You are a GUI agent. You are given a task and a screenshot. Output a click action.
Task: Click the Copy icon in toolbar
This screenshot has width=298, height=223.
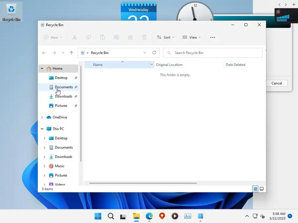[x=88, y=37]
